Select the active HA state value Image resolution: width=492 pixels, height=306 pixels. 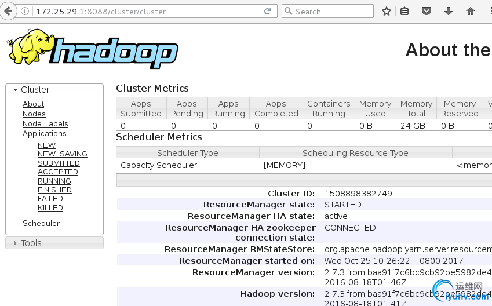click(x=336, y=216)
